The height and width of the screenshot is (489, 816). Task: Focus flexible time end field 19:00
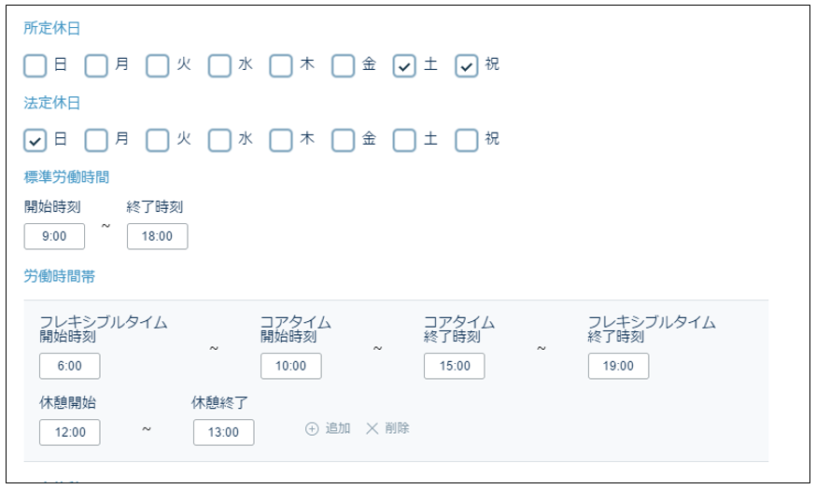[x=619, y=367]
